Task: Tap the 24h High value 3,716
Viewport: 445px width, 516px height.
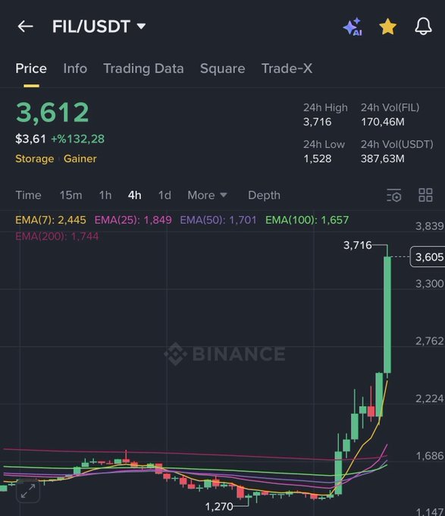Action: [317, 122]
